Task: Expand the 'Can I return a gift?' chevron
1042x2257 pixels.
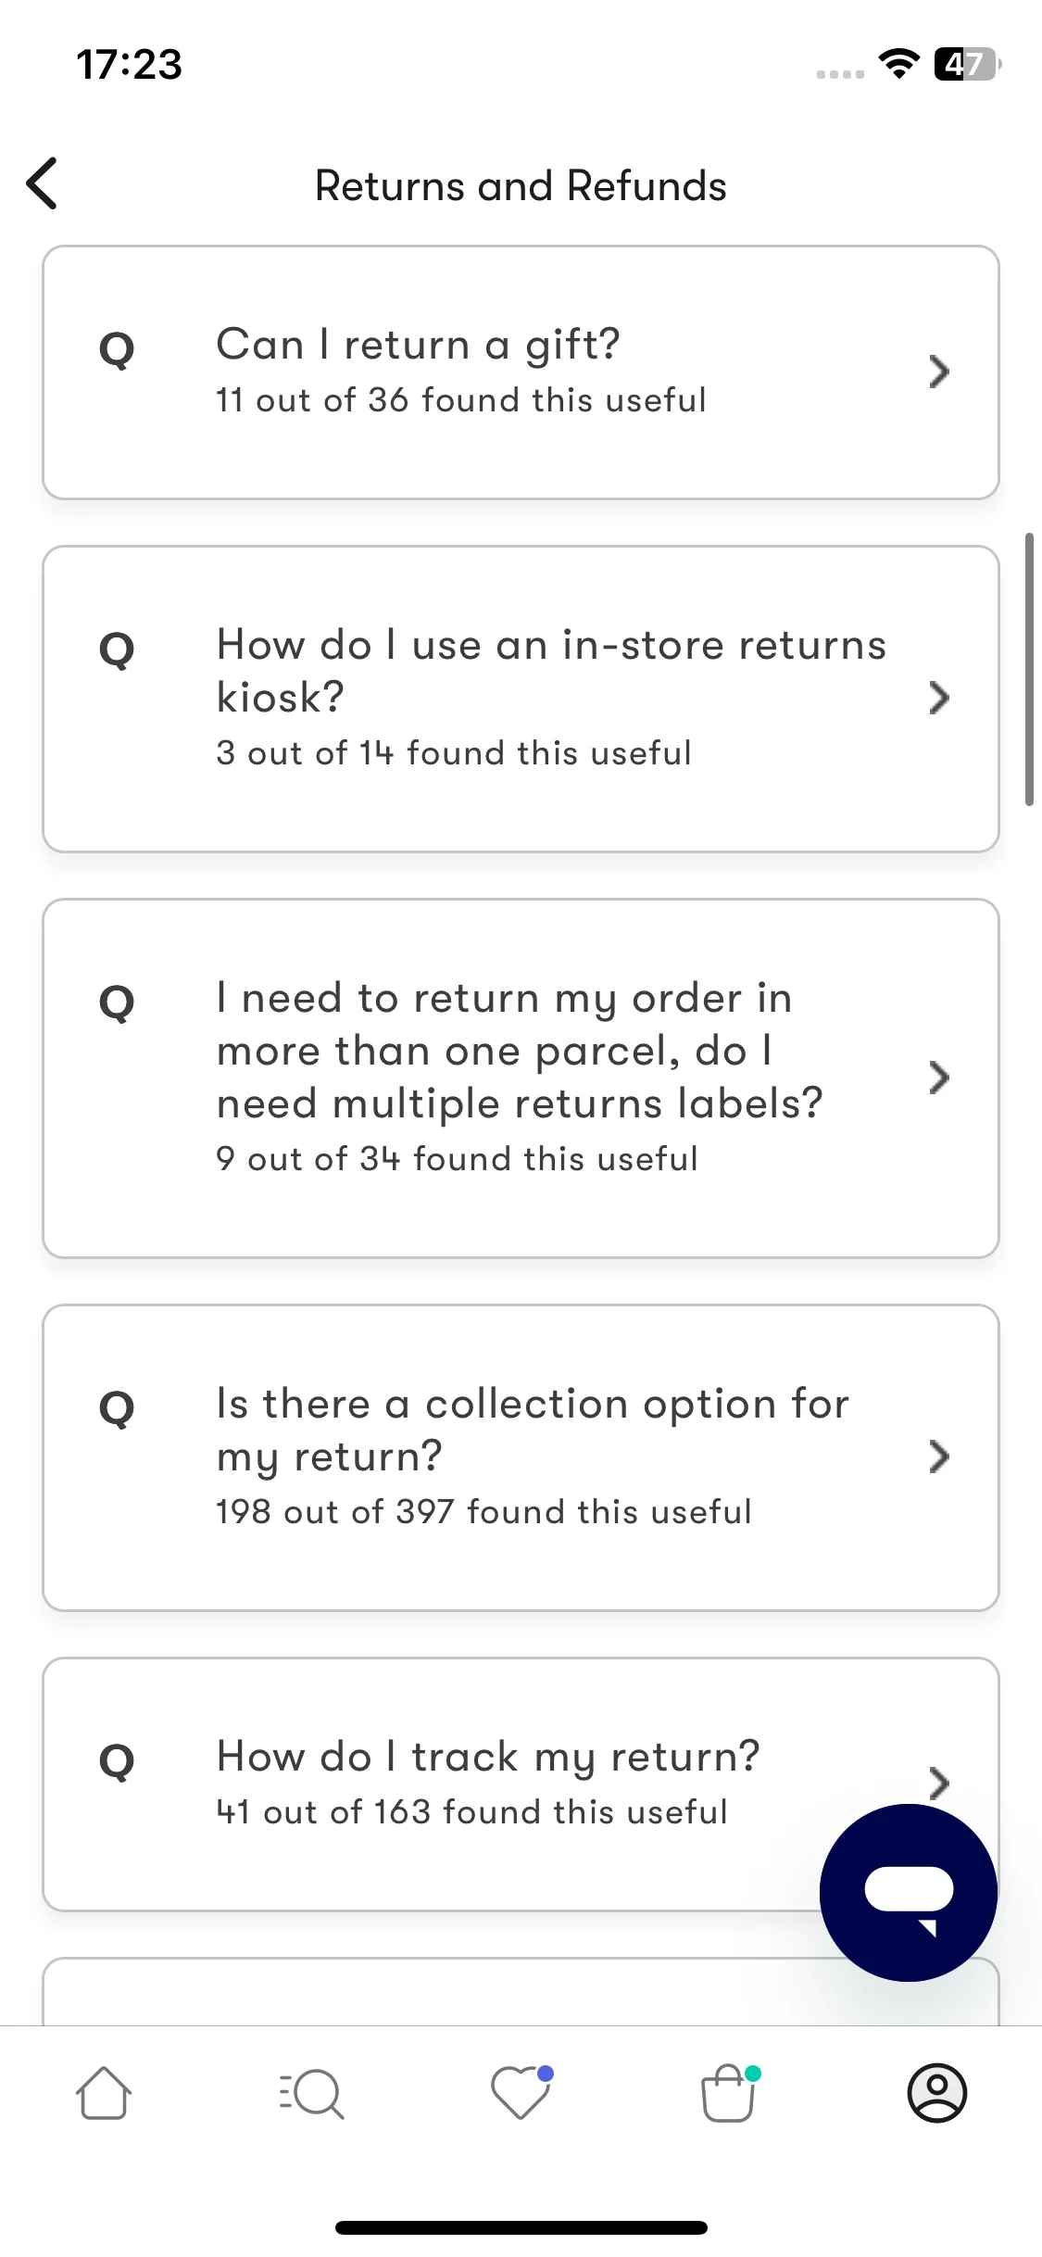Action: click(939, 372)
